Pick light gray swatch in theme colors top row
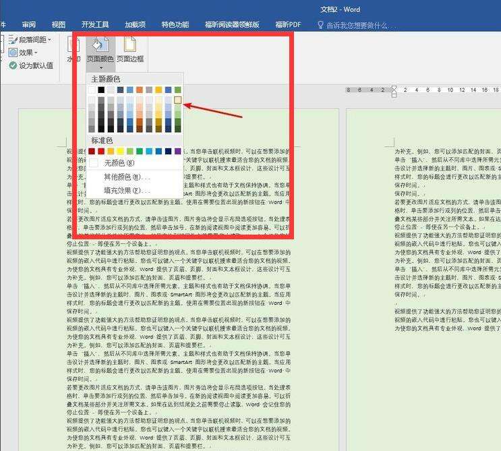 point(111,90)
